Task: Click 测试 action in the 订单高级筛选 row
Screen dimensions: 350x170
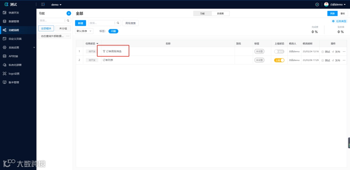Action: 326,52
